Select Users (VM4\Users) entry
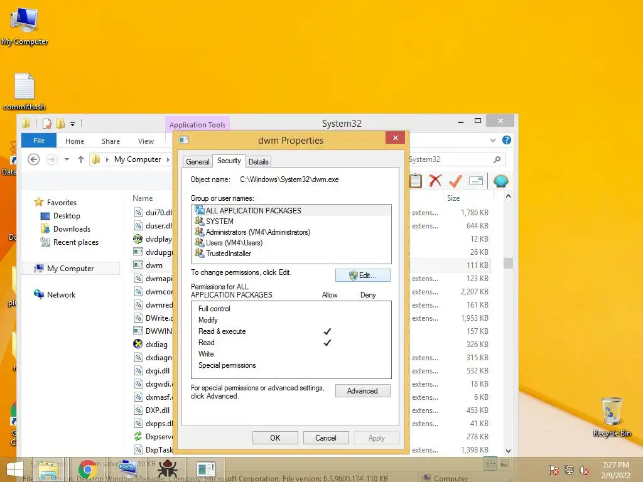This screenshot has width=643, height=482. (291, 243)
